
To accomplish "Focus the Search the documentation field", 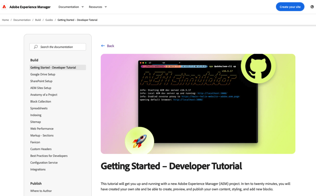I will point(58,47).
